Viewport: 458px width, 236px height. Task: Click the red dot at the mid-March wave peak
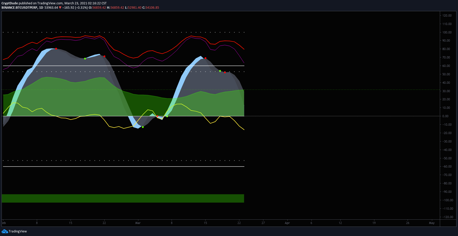pos(206,58)
